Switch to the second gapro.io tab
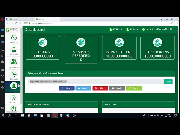 [x=47, y=19]
